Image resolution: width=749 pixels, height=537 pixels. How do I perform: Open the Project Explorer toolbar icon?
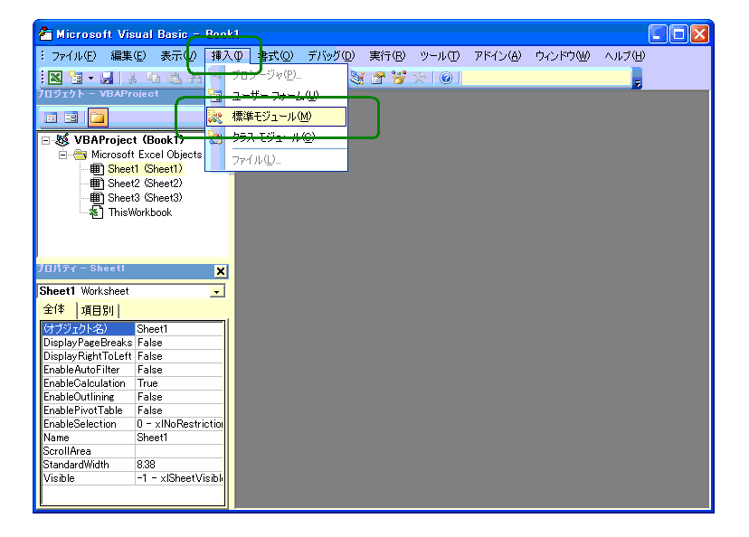357,78
